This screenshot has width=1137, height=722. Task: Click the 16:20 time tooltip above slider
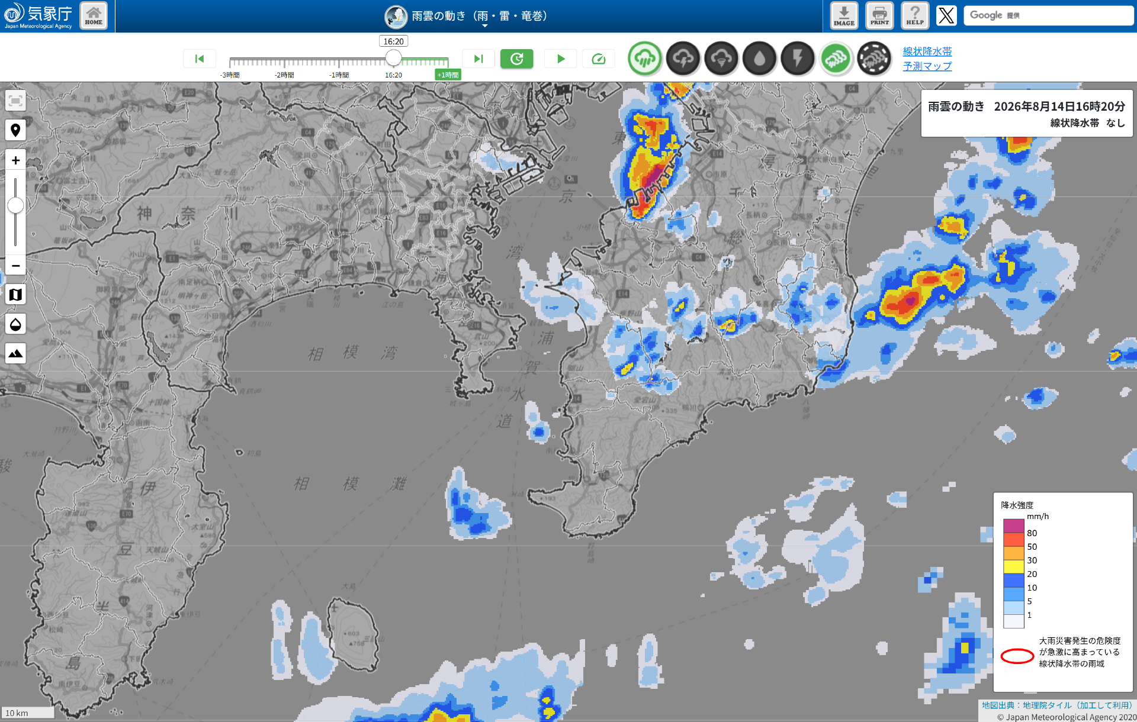coord(393,41)
